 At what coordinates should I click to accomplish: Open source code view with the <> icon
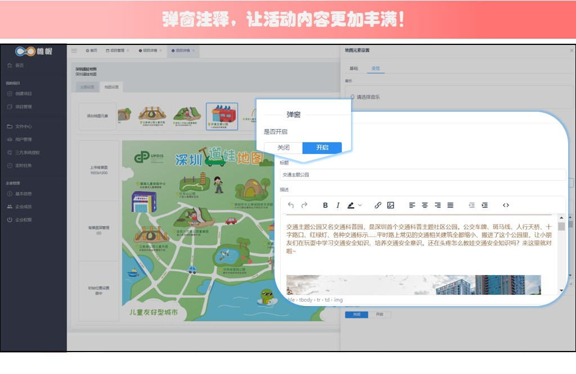click(506, 206)
